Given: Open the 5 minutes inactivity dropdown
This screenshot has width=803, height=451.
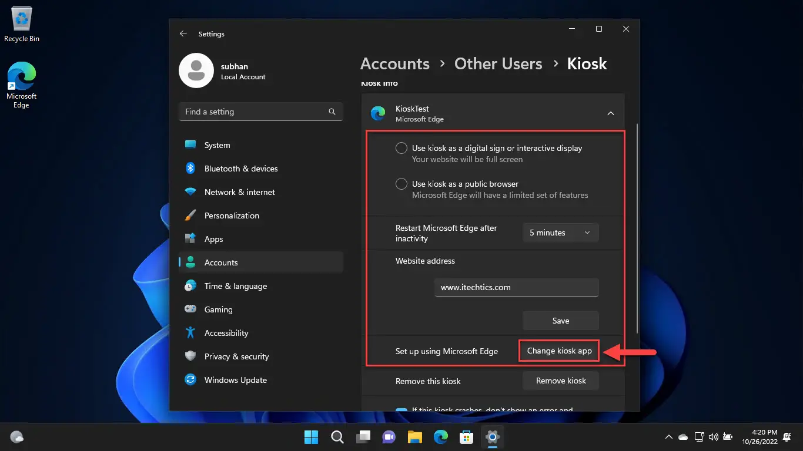Looking at the screenshot, I should pos(561,233).
